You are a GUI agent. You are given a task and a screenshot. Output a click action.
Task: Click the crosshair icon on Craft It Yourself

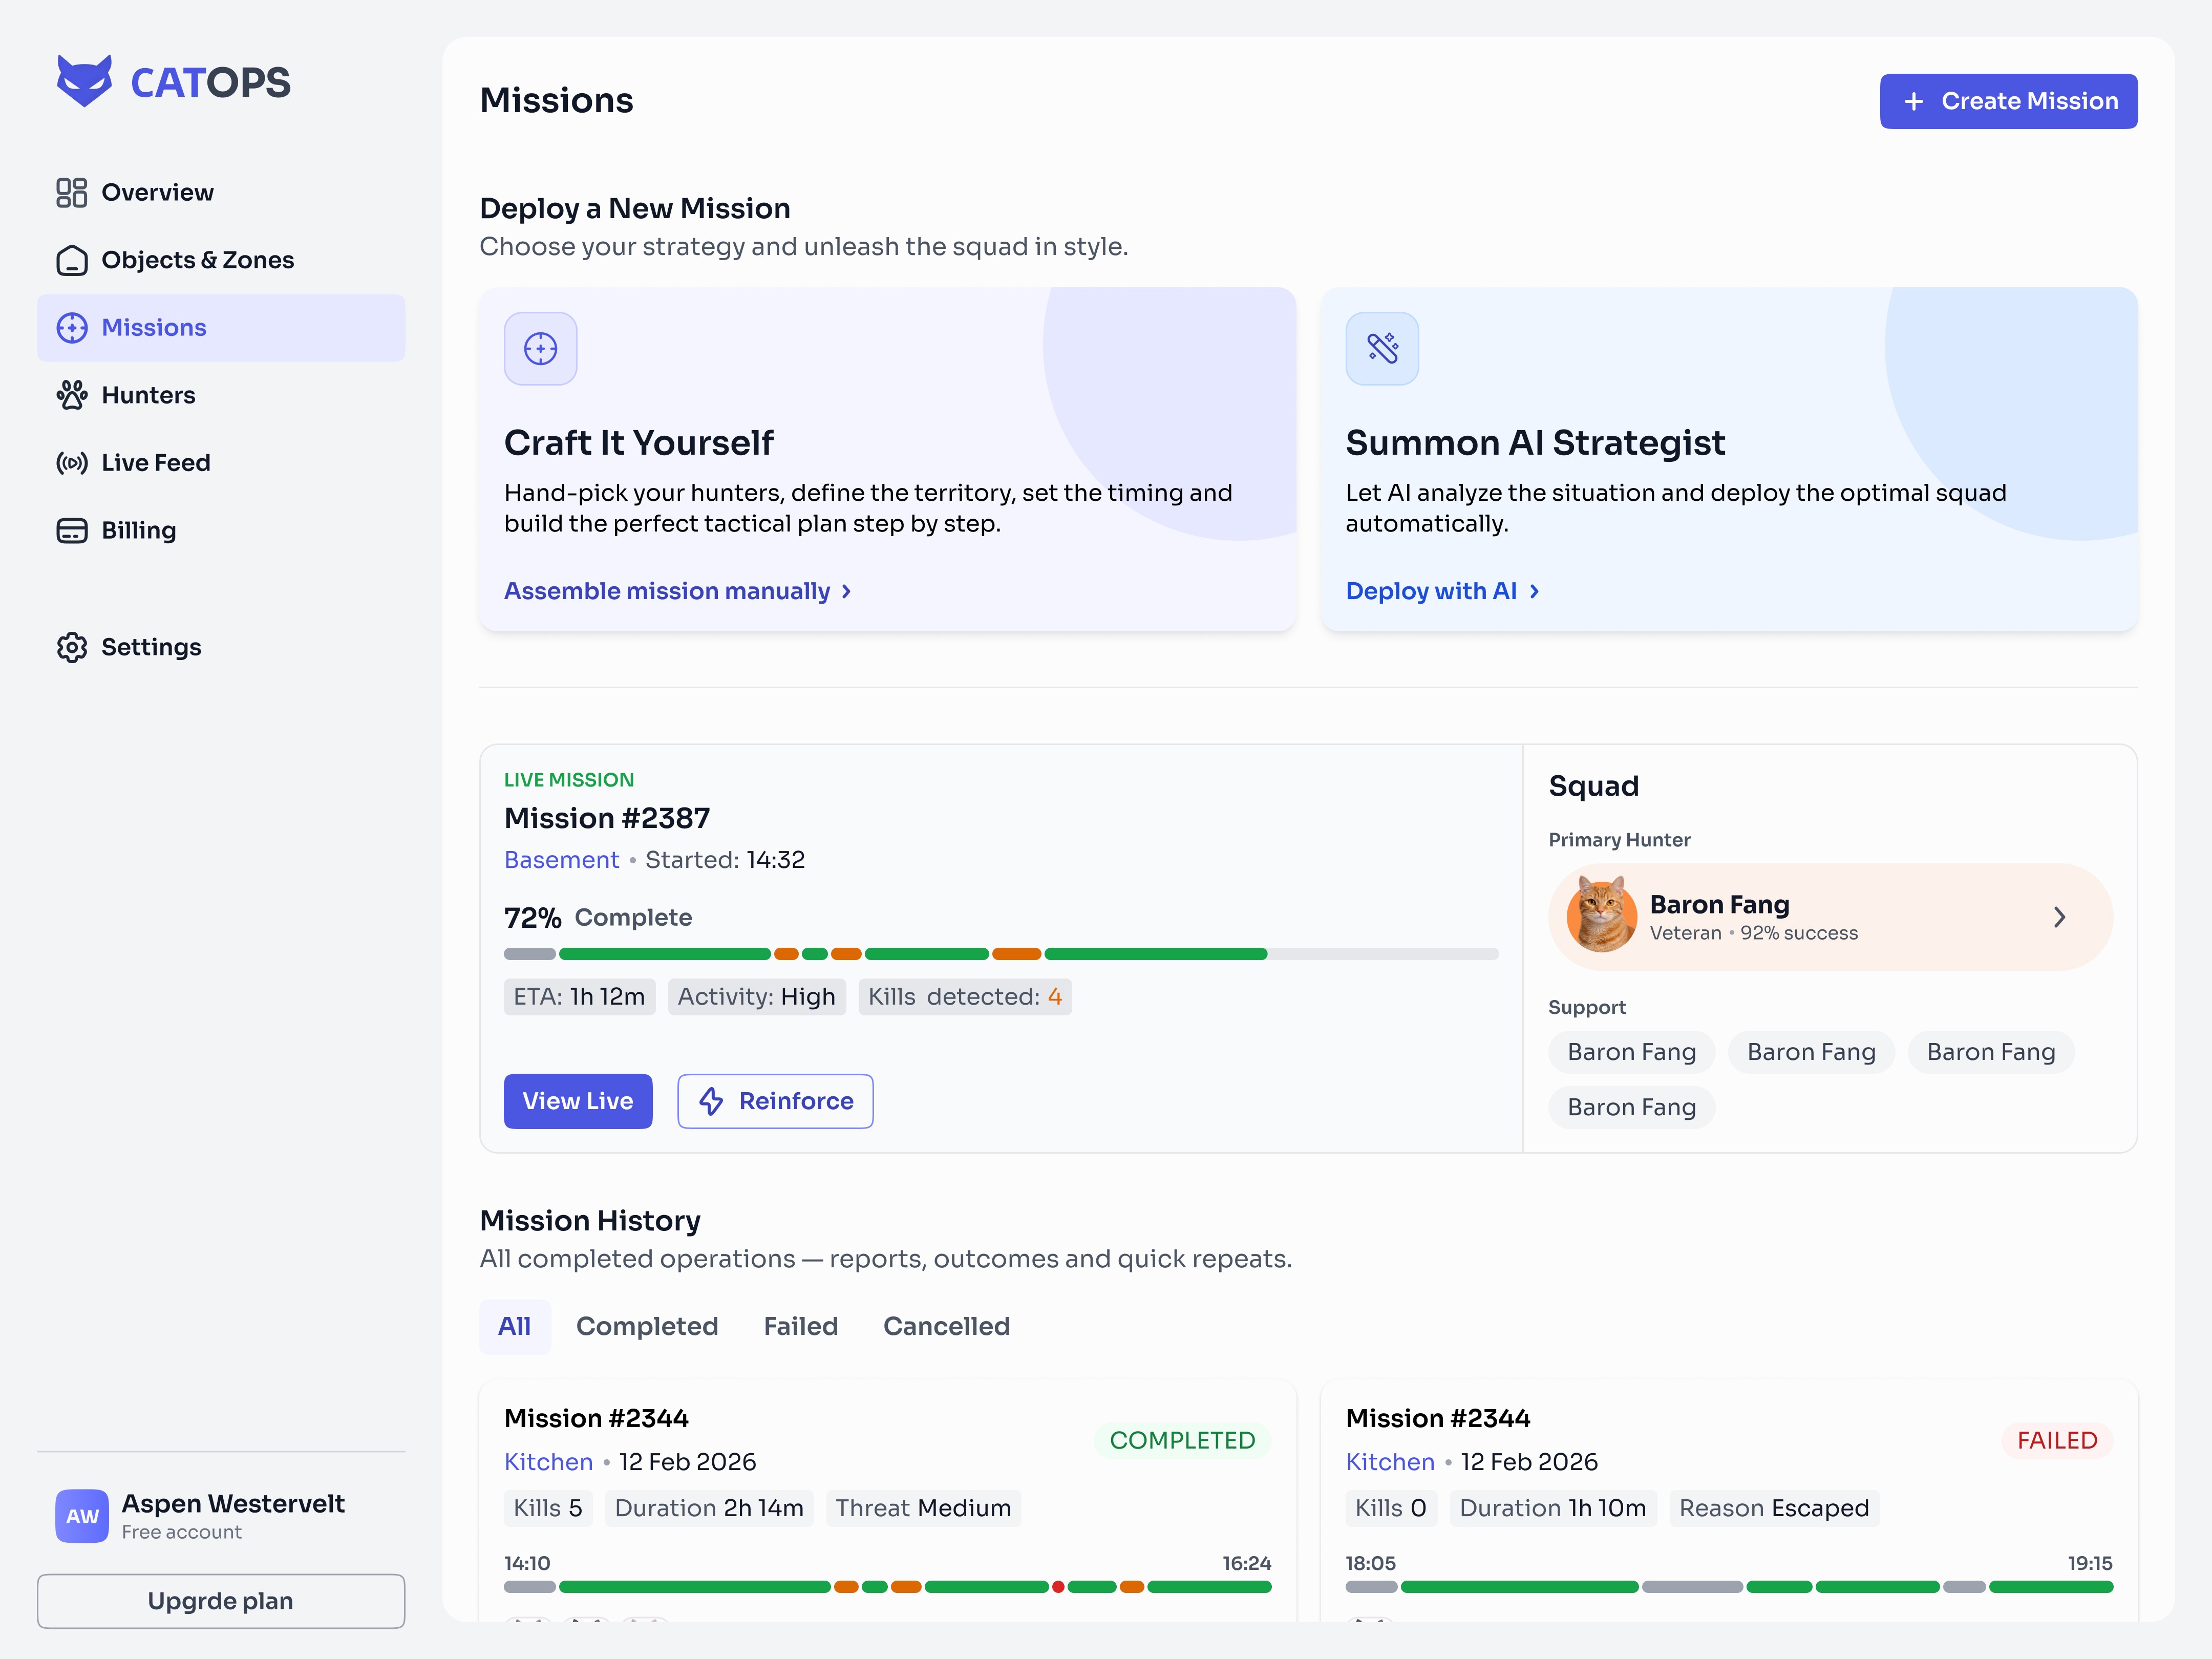[540, 348]
